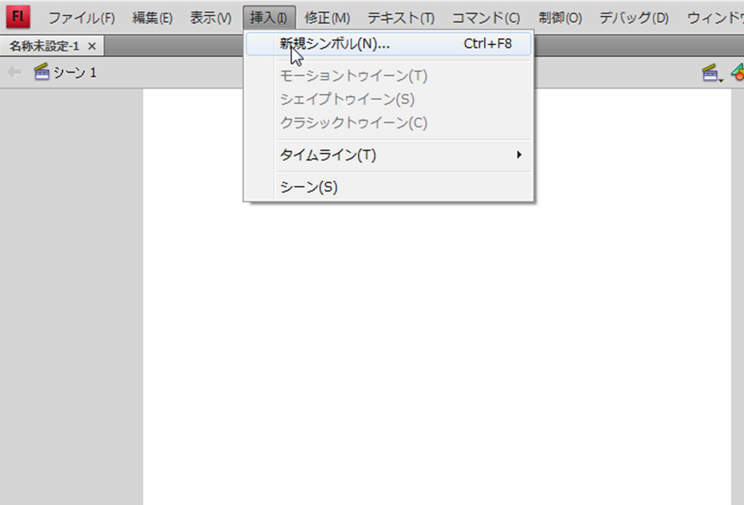Open the 表示(V) menu
Image resolution: width=744 pixels, height=505 pixels.
(x=210, y=18)
